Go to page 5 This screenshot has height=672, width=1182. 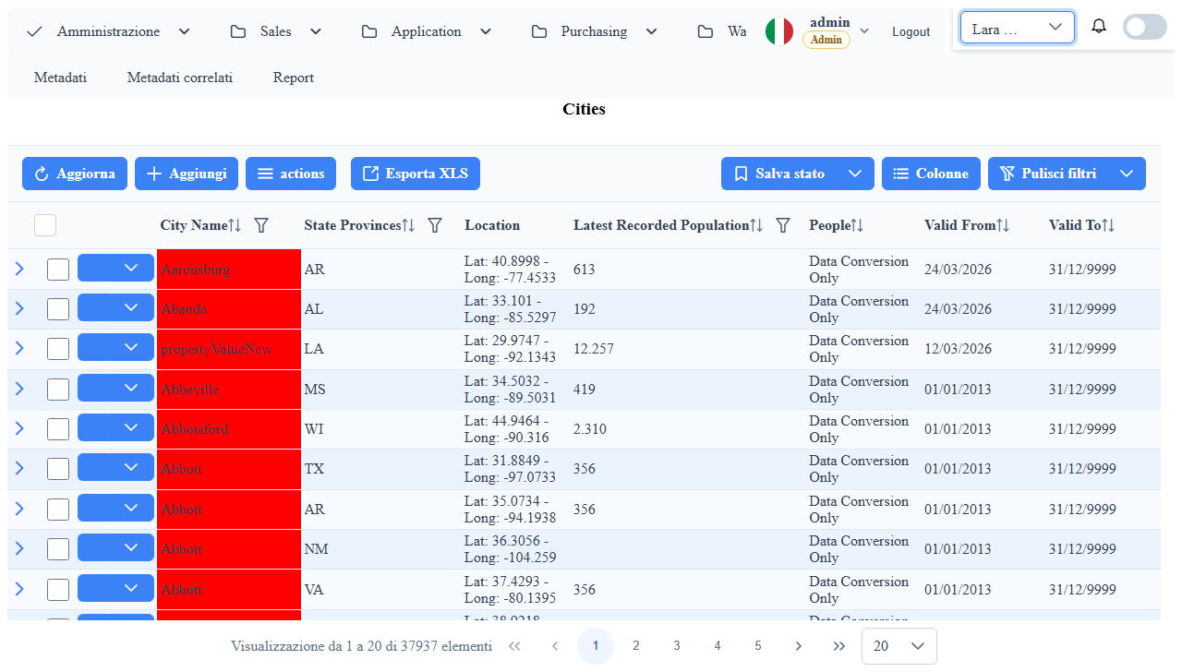pyautogui.click(x=758, y=646)
